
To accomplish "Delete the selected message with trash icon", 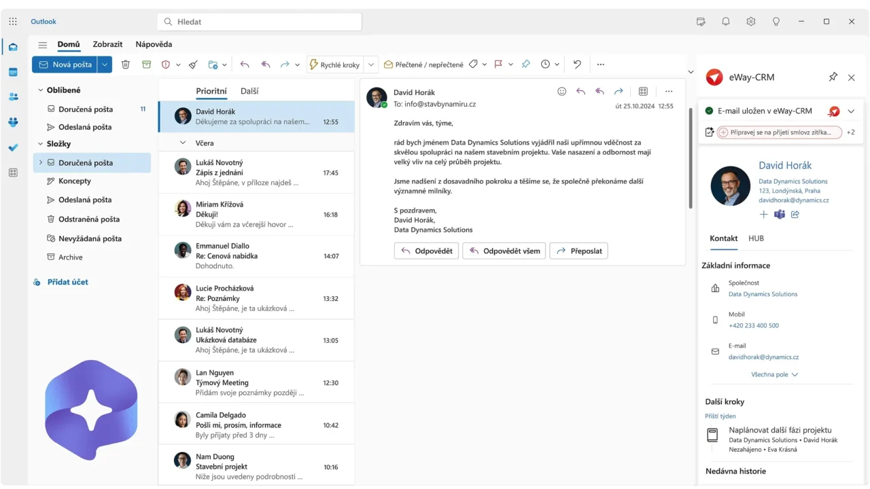I will point(126,65).
